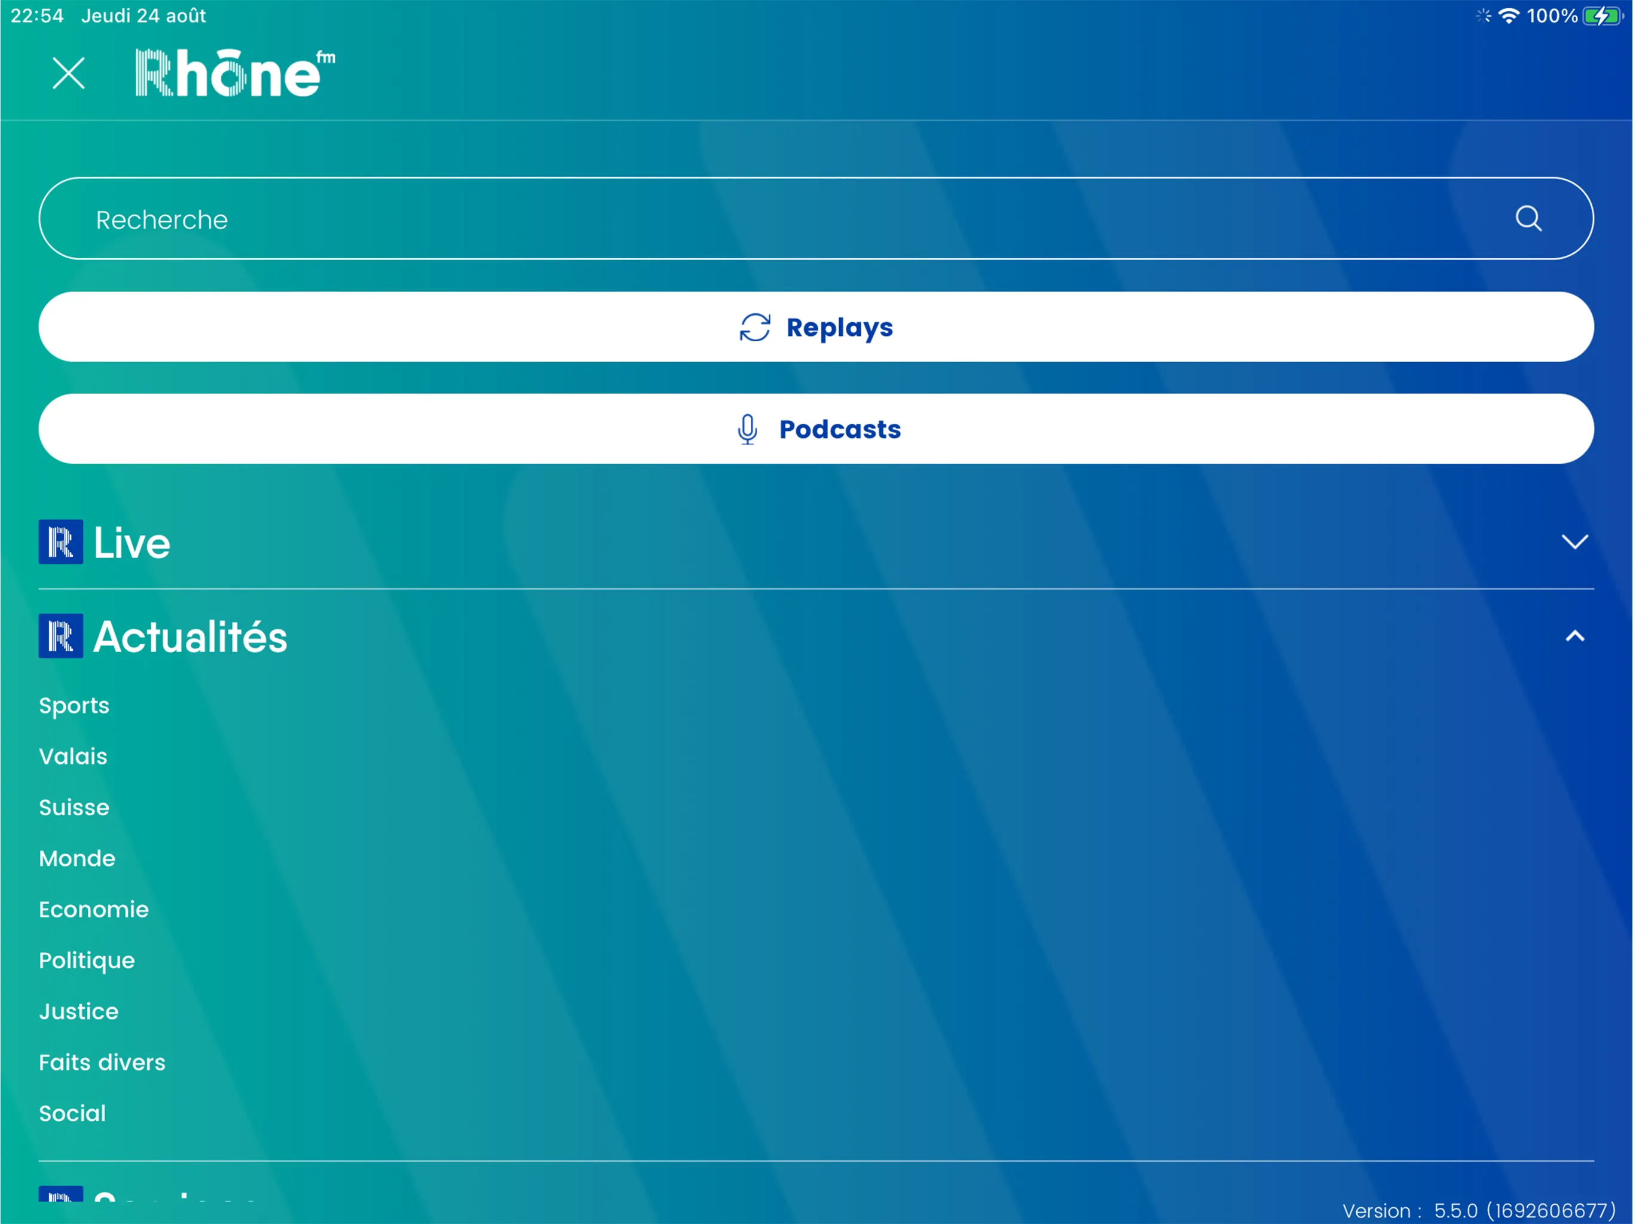Tap the Rhône FM logo
Image resolution: width=1633 pixels, height=1224 pixels.
(x=235, y=72)
